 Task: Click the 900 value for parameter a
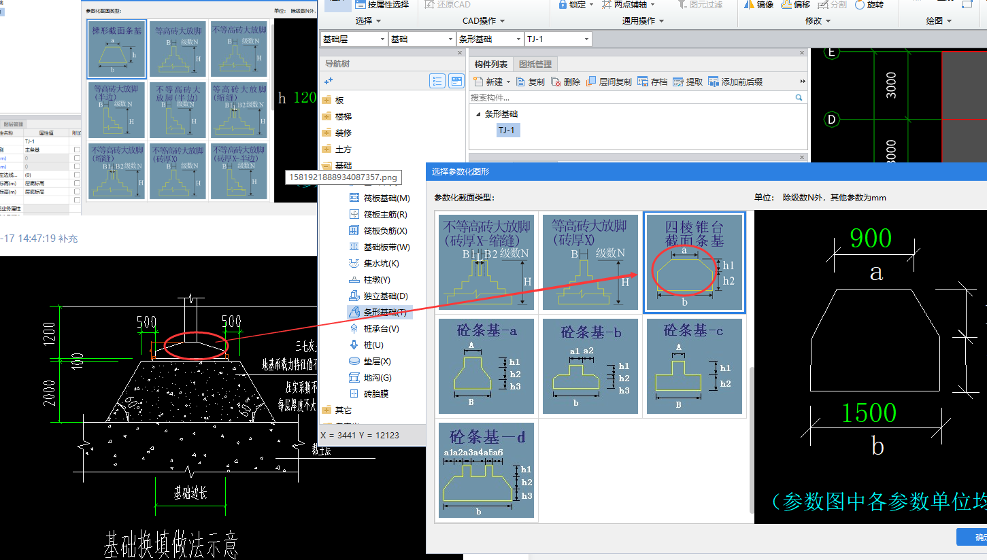click(871, 238)
